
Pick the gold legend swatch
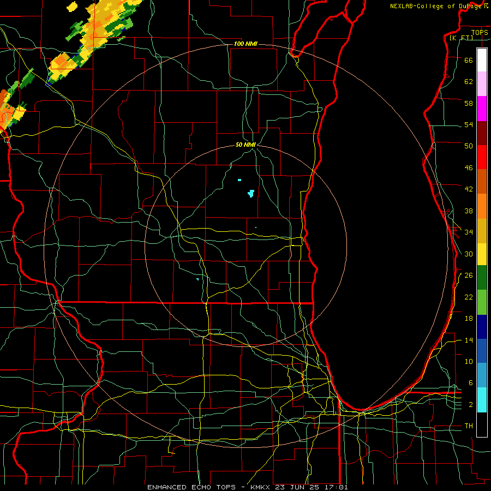click(482, 231)
